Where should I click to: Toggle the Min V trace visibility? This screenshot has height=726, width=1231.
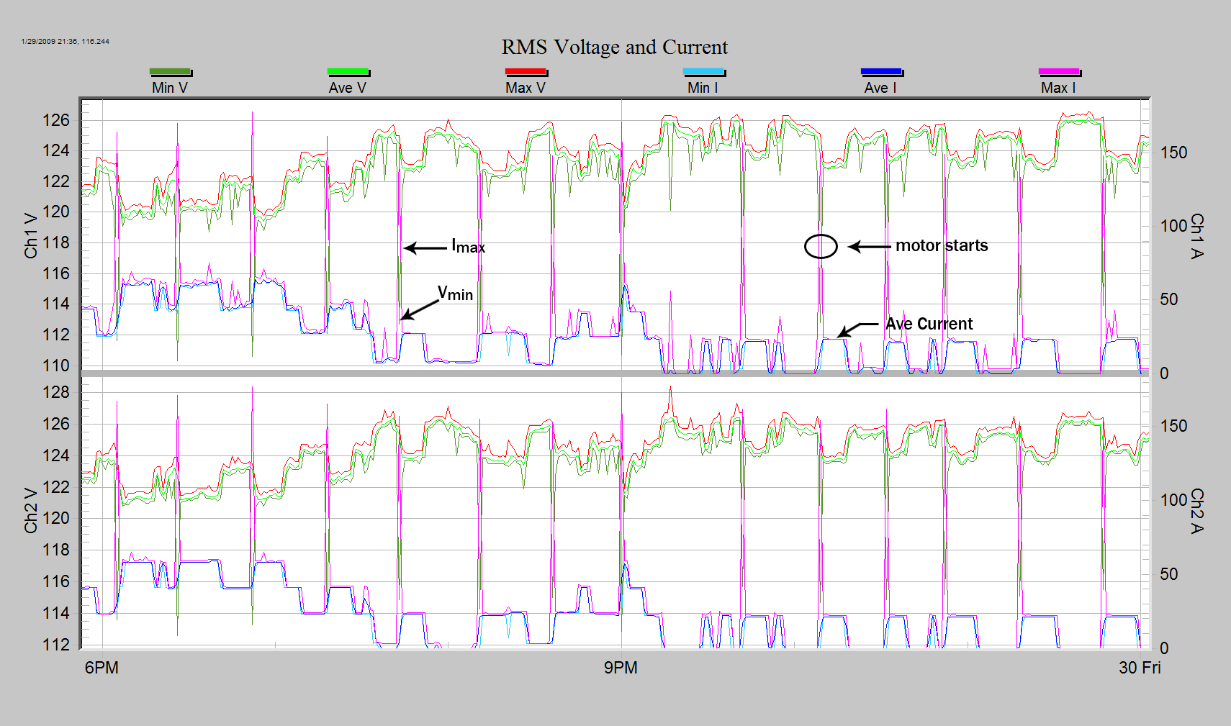(170, 87)
